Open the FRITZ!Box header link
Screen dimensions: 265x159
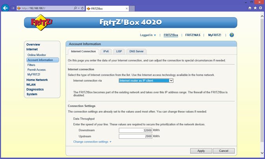171,35
